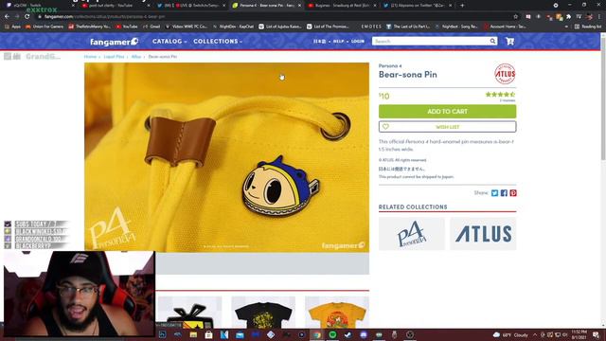Click the Apps bookmark shortcut
Screen dimensions: 606x341
[x=12, y=27]
